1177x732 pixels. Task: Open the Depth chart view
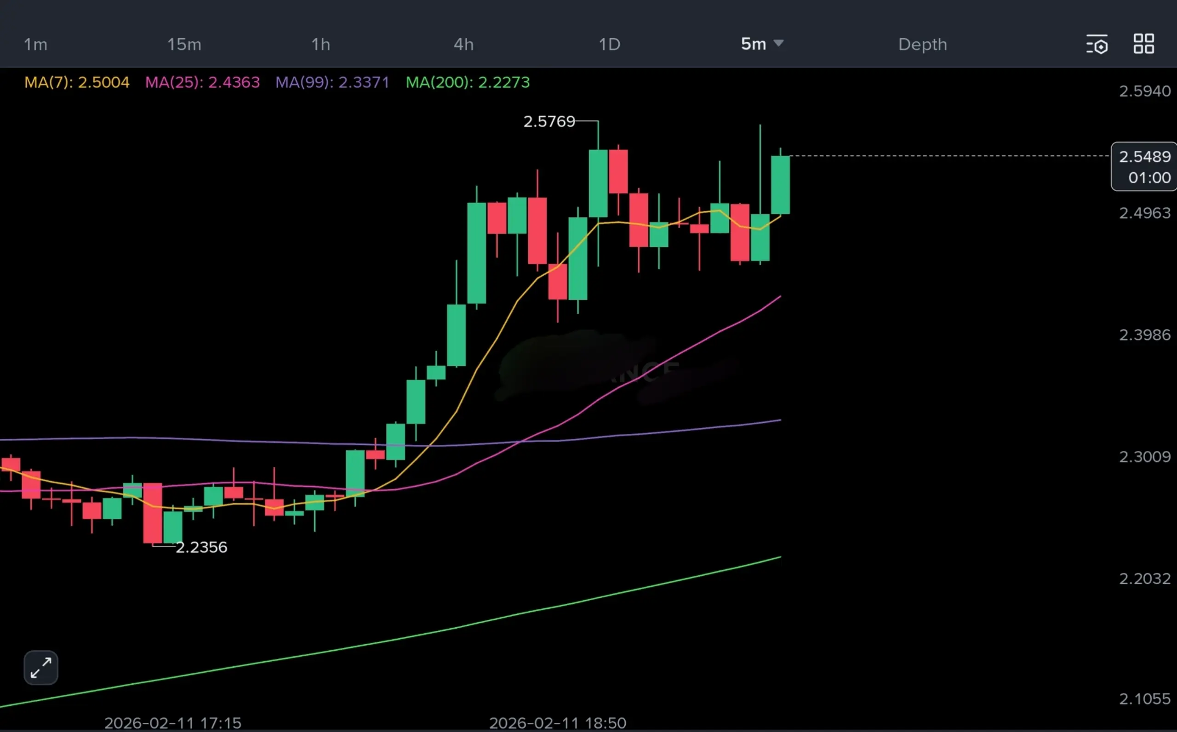pos(923,45)
